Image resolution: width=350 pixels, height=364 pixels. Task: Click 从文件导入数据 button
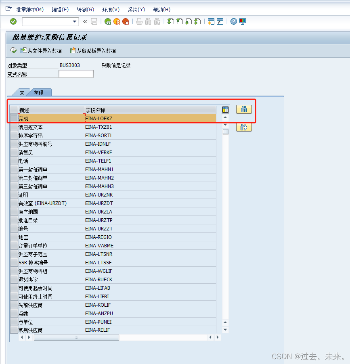pos(43,50)
